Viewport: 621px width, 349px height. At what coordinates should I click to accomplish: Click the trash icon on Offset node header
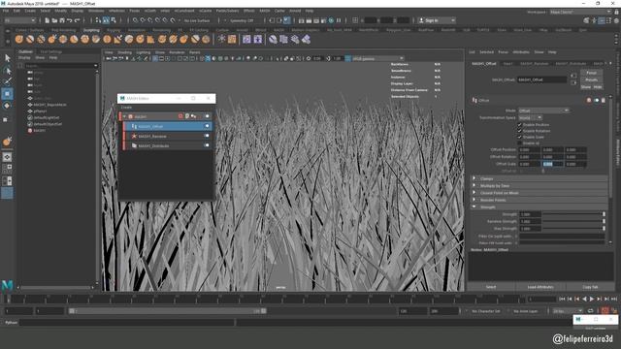pyautogui.click(x=604, y=101)
